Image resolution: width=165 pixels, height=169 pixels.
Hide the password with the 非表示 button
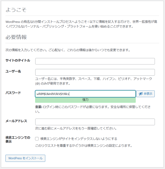click(x=145, y=94)
